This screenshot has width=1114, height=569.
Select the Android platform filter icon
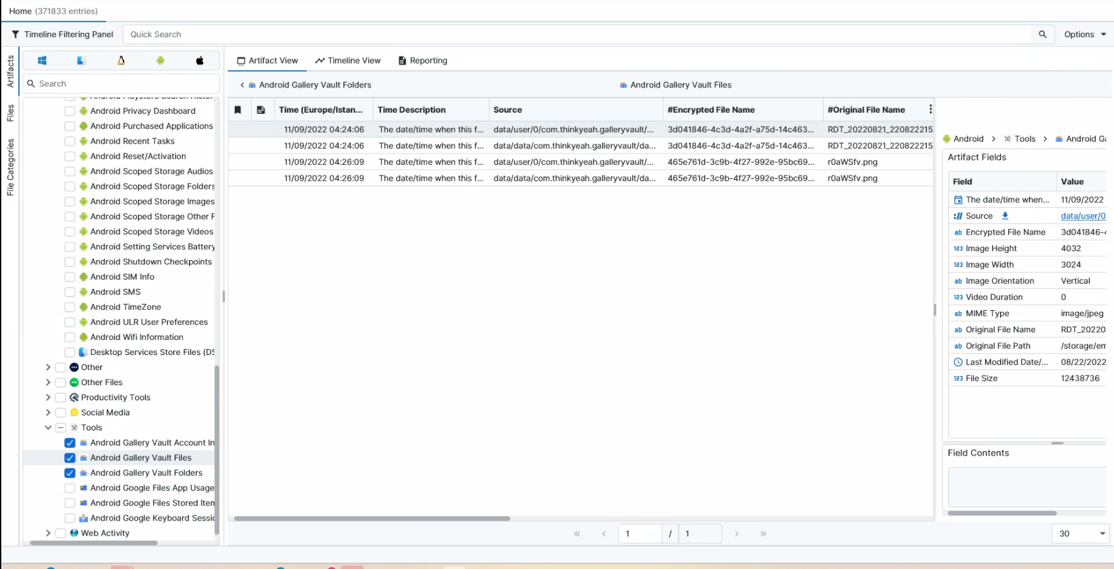[161, 60]
